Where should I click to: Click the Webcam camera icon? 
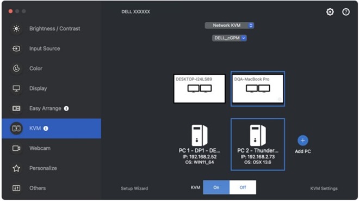pyautogui.click(x=16, y=148)
